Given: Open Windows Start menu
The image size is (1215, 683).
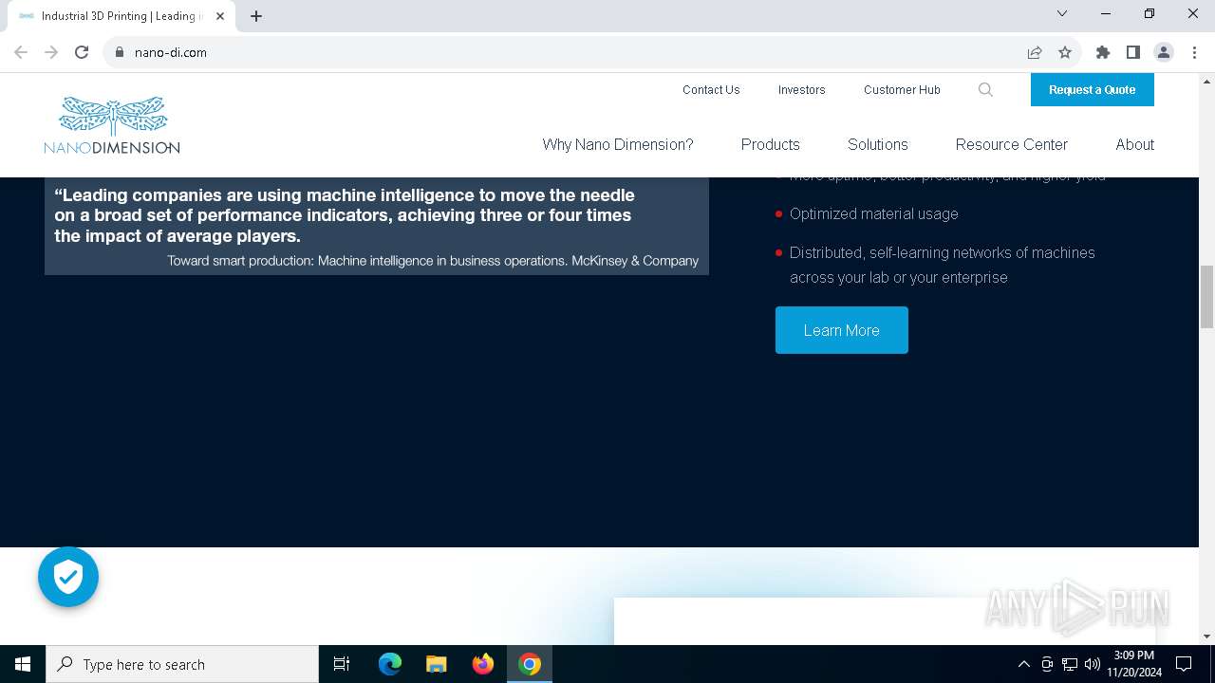Looking at the screenshot, I should pos(23,664).
